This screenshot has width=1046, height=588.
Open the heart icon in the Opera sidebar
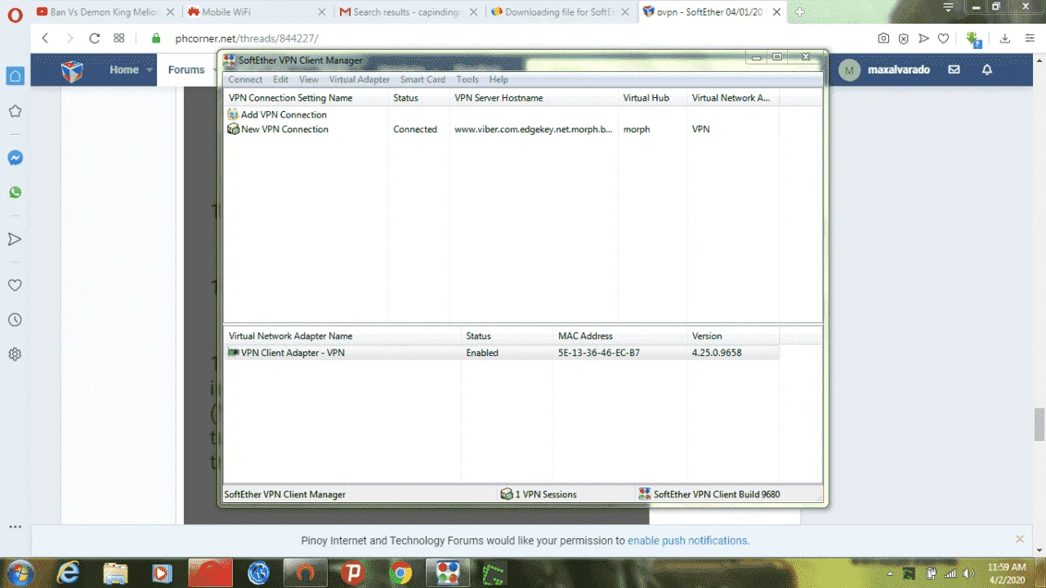[x=15, y=285]
